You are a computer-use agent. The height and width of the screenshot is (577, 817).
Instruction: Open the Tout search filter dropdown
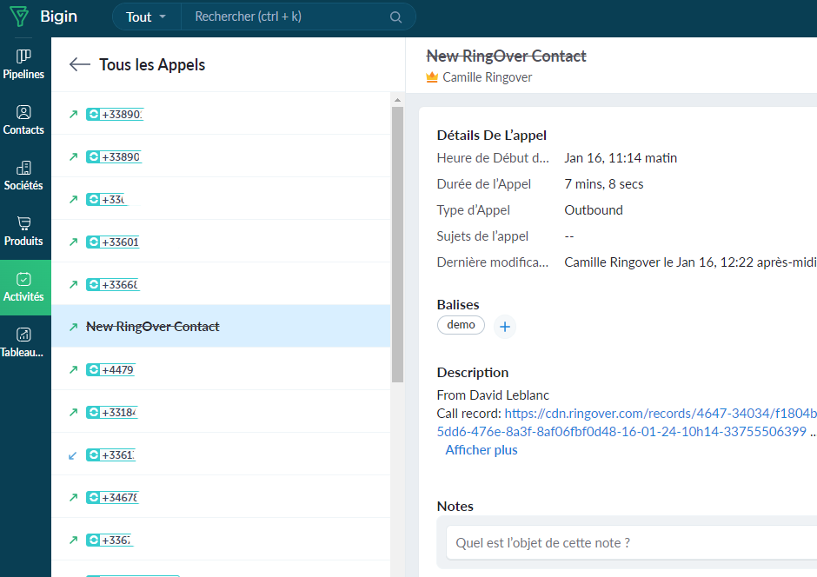click(146, 17)
